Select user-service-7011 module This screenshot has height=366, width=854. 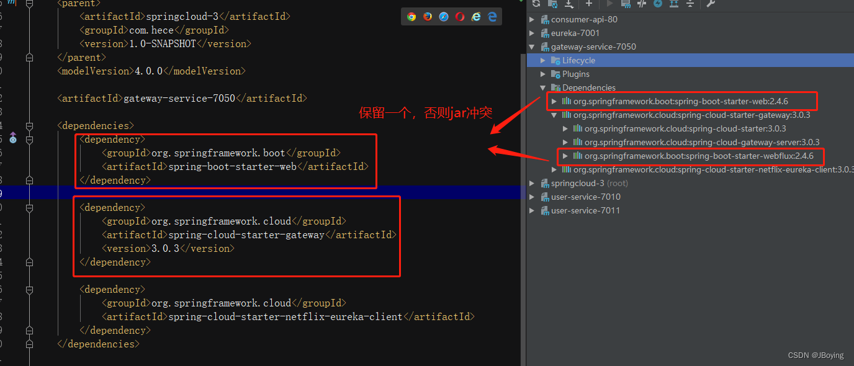point(585,210)
